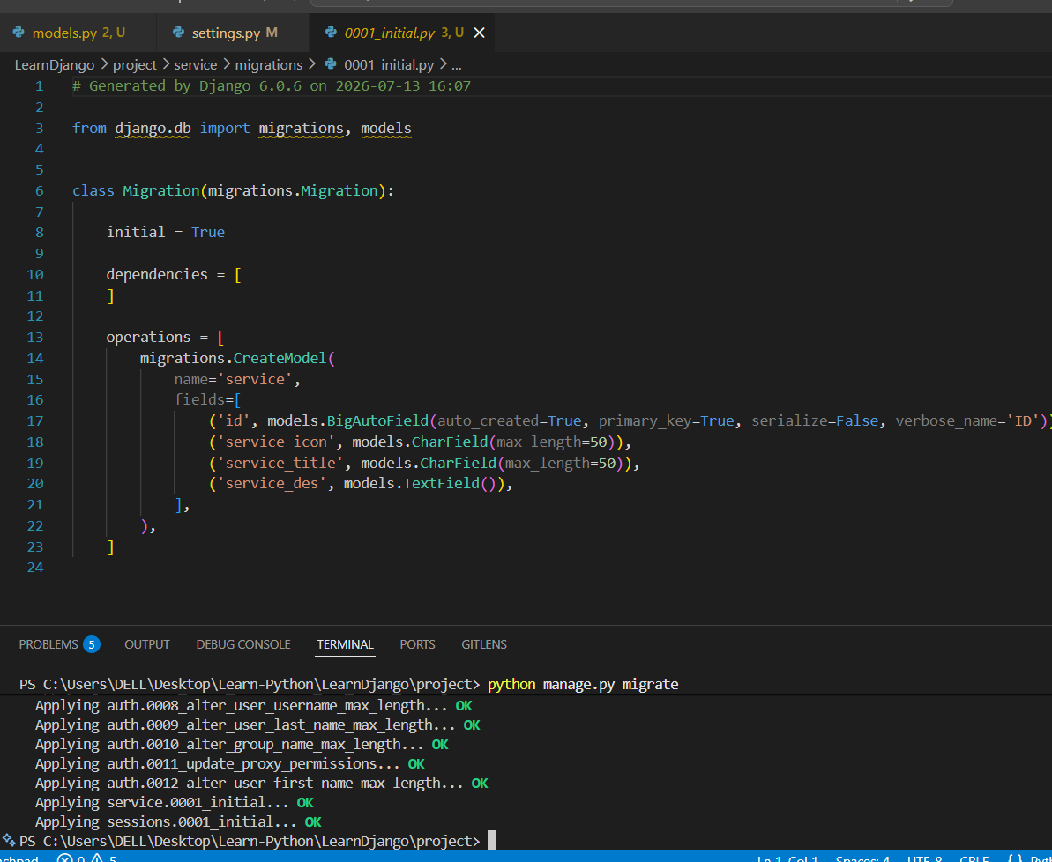Click 'BigAutoField' on line 17
The width and height of the screenshot is (1052, 862).
pyautogui.click(x=377, y=420)
